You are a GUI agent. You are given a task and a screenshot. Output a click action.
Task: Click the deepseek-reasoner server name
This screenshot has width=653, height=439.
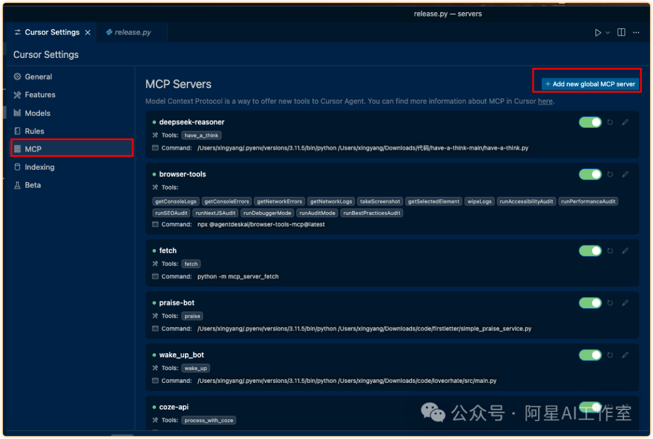tap(192, 122)
